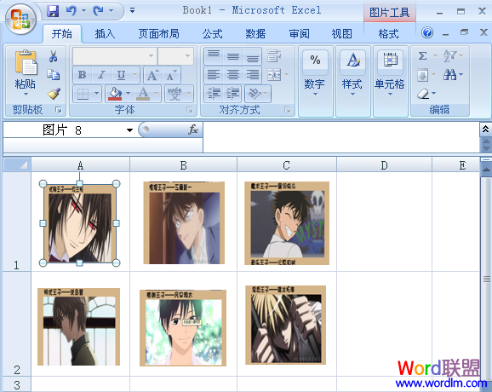Switch to the 插入 tab
Viewport: 492px width, 392px height.
tap(105, 33)
